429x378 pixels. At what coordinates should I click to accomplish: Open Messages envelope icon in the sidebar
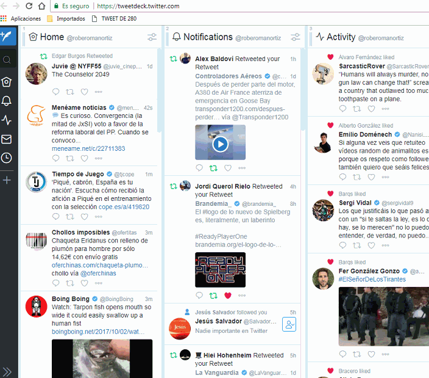coord(7,139)
